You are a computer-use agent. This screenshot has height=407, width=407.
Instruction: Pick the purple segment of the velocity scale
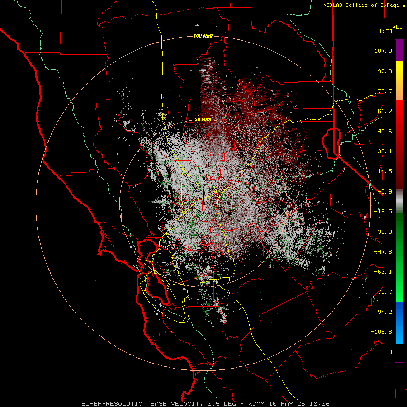pyautogui.click(x=399, y=50)
